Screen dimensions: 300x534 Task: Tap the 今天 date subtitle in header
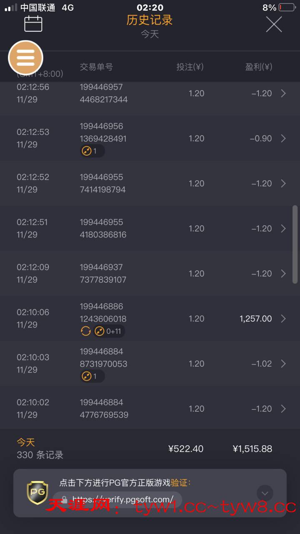(150, 34)
